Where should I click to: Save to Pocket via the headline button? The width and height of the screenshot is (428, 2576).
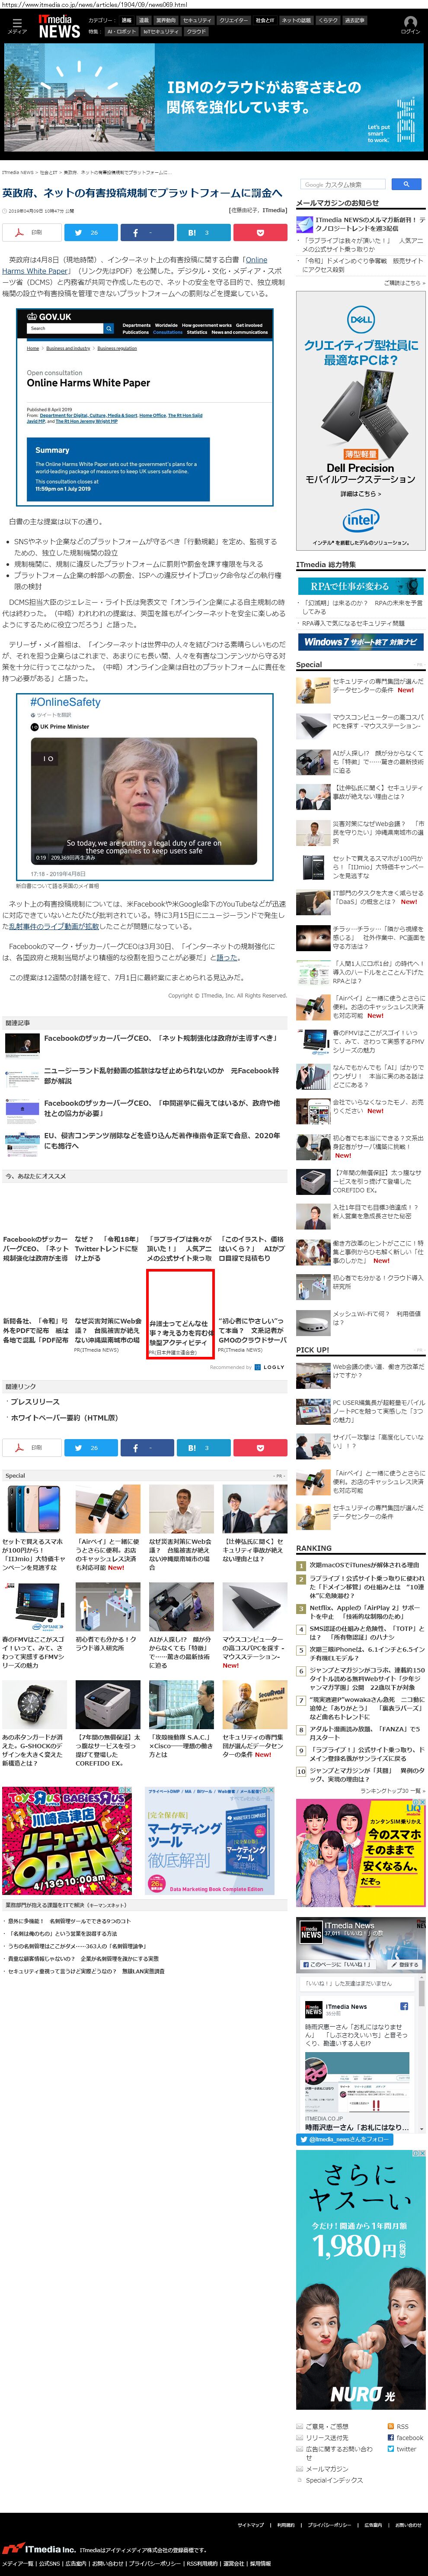(259, 232)
